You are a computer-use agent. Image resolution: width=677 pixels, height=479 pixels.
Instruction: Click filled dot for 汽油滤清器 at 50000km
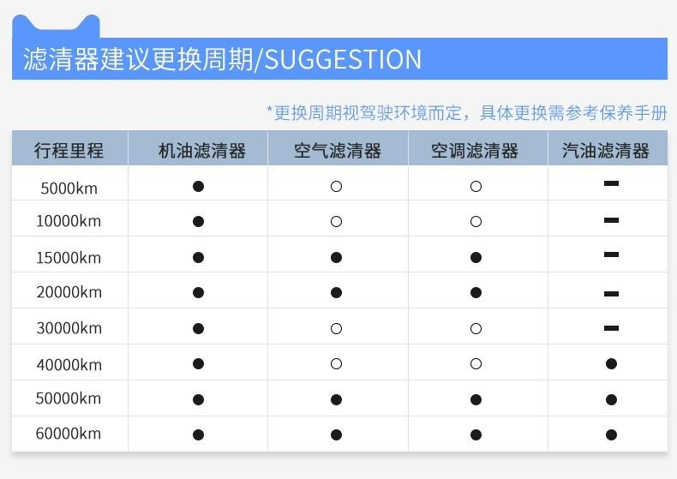point(611,399)
